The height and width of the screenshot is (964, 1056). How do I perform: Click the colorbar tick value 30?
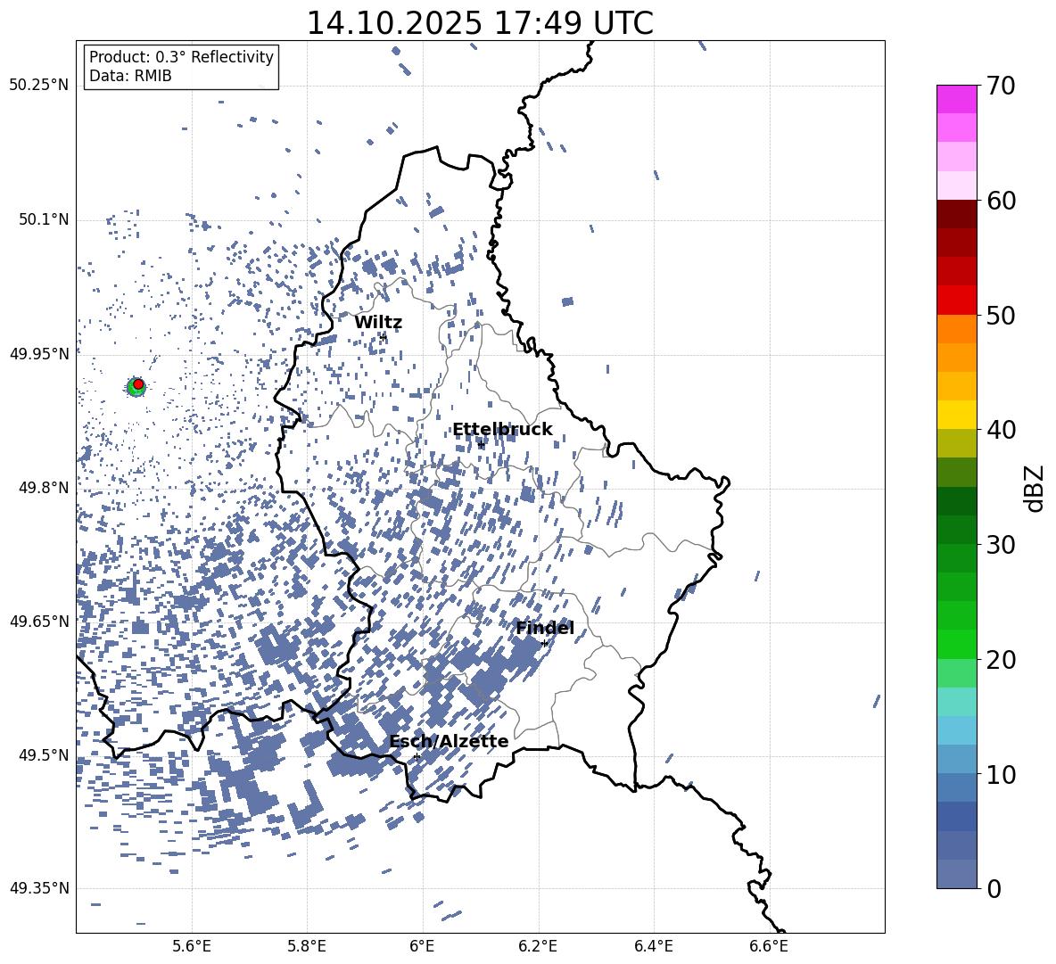pos(1001,545)
